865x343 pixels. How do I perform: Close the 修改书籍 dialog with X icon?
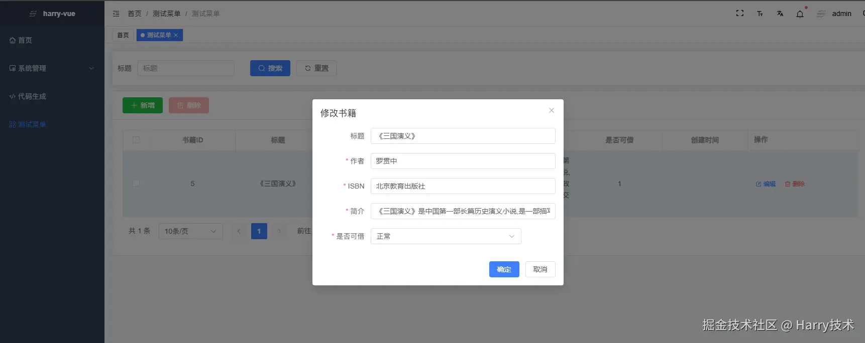click(552, 110)
